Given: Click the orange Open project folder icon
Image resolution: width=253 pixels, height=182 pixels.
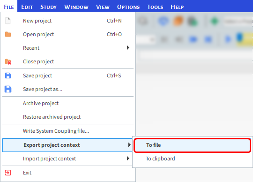Looking at the screenshot, I should point(8,34).
